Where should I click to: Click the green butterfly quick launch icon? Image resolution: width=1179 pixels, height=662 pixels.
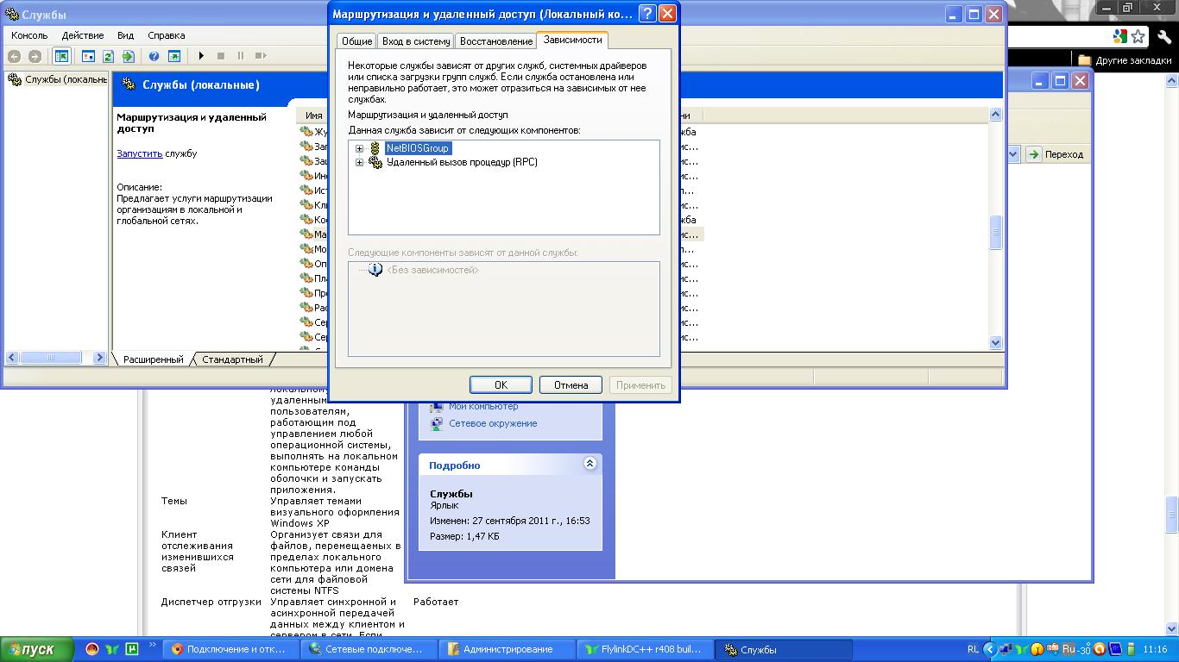click(112, 649)
